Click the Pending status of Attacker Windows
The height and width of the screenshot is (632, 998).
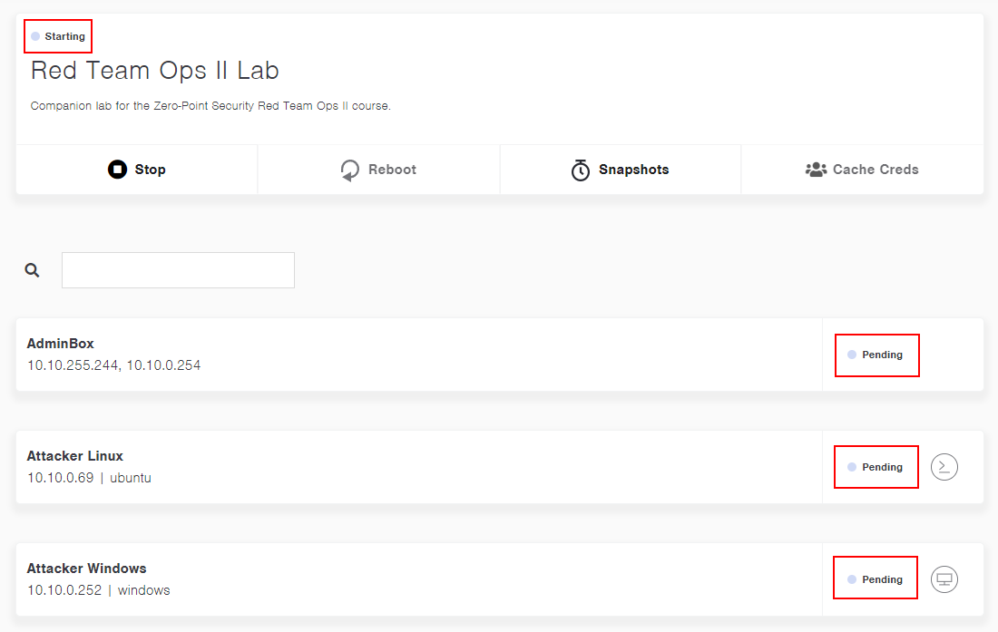[881, 579]
